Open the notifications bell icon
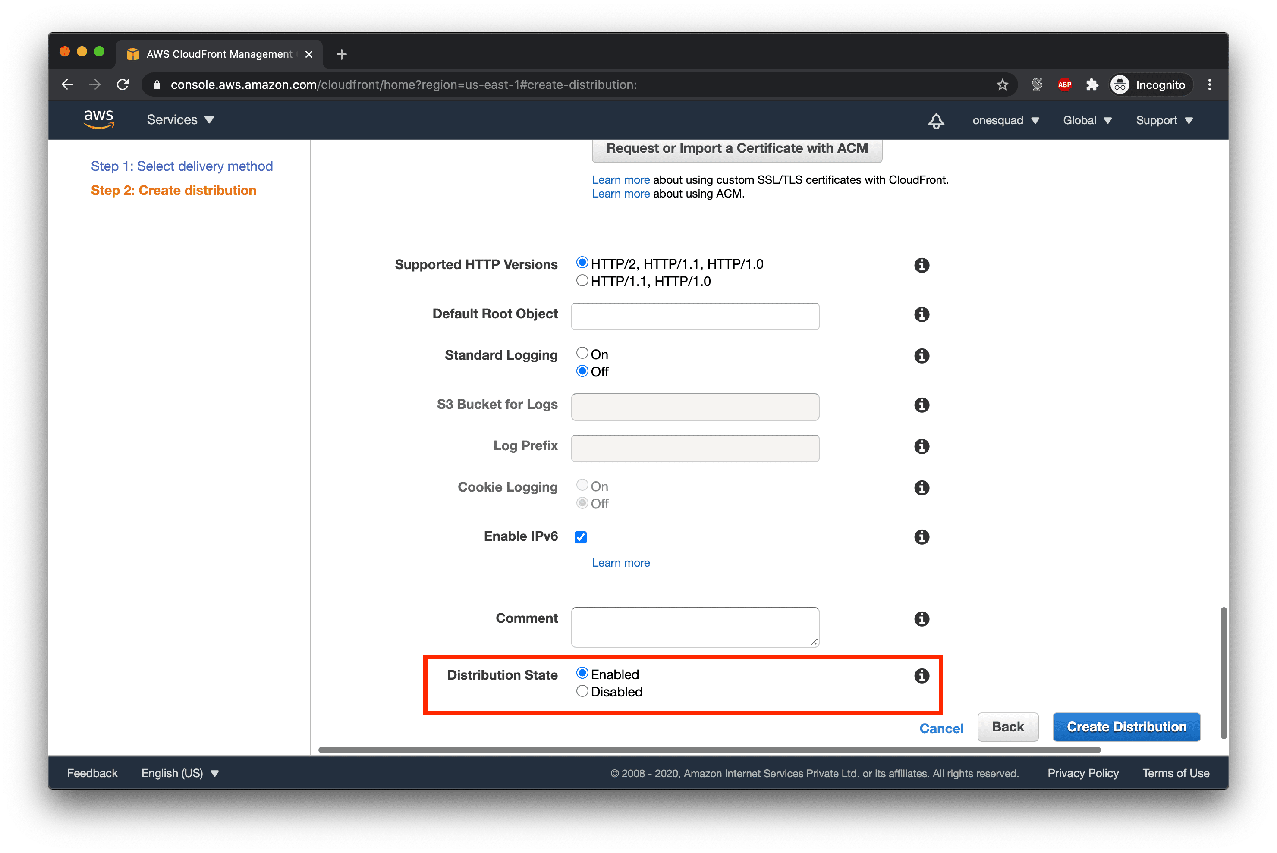The image size is (1277, 853). pos(936,121)
